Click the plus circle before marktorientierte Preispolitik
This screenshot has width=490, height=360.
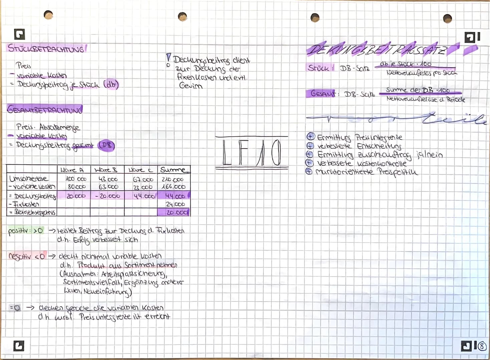(310, 171)
